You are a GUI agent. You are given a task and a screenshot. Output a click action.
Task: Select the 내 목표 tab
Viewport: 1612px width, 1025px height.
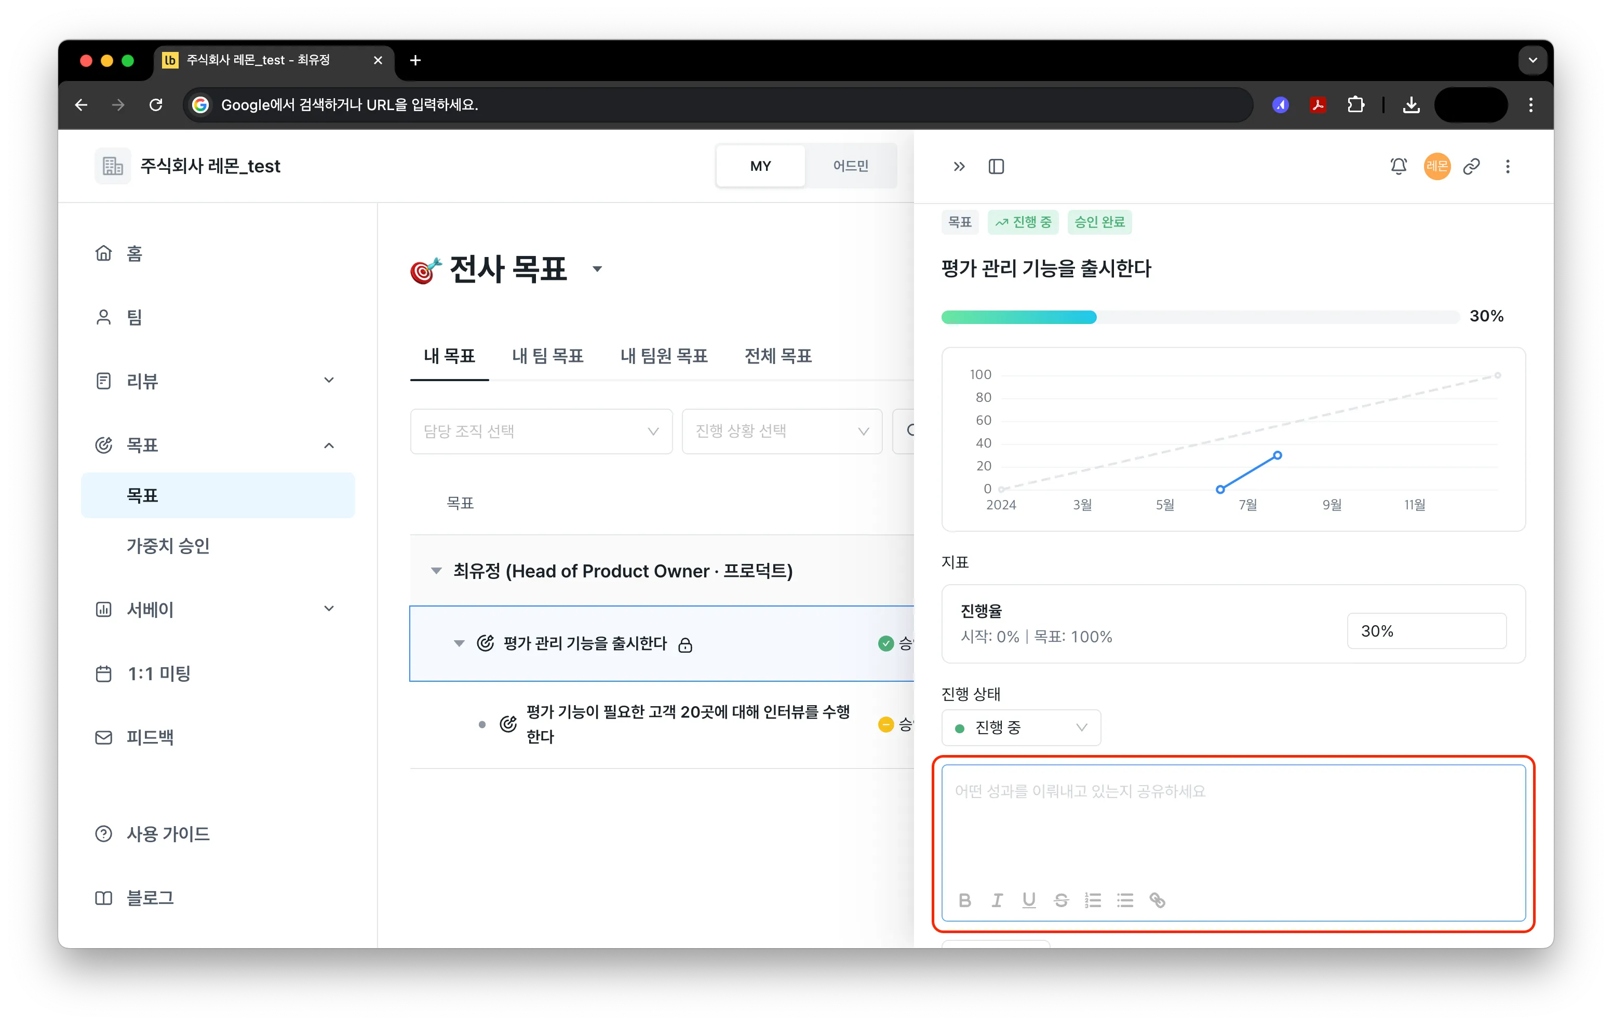[x=449, y=356]
